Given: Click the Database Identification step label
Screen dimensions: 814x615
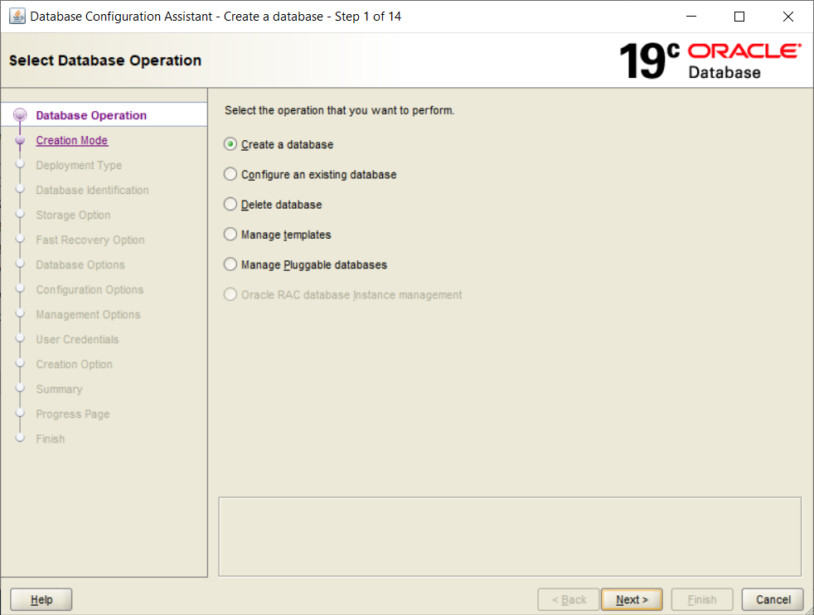Looking at the screenshot, I should (92, 190).
